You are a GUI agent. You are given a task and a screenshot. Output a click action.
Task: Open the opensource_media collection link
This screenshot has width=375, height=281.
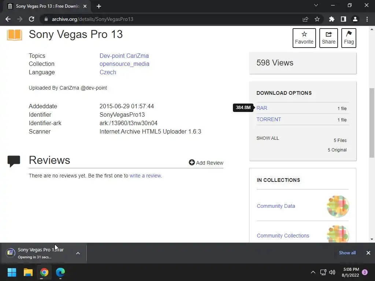click(125, 64)
